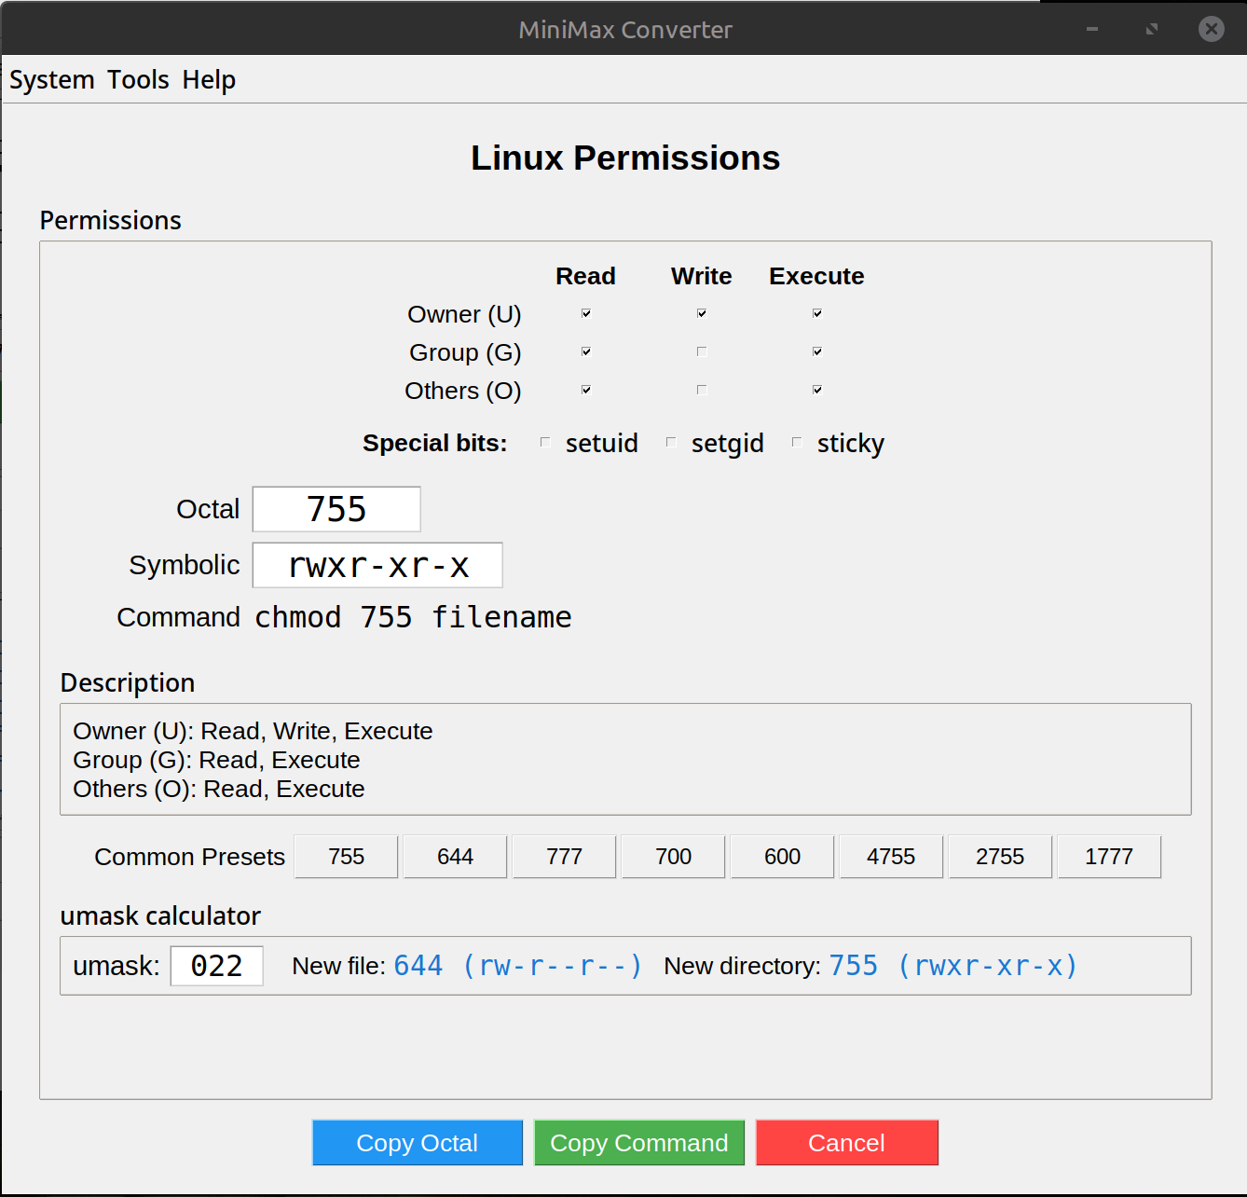Toggle Owner Read permission checkbox

tap(586, 313)
